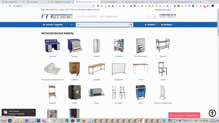
Task: Open the Постельные принадлежности mattress image
Action: click(52, 69)
